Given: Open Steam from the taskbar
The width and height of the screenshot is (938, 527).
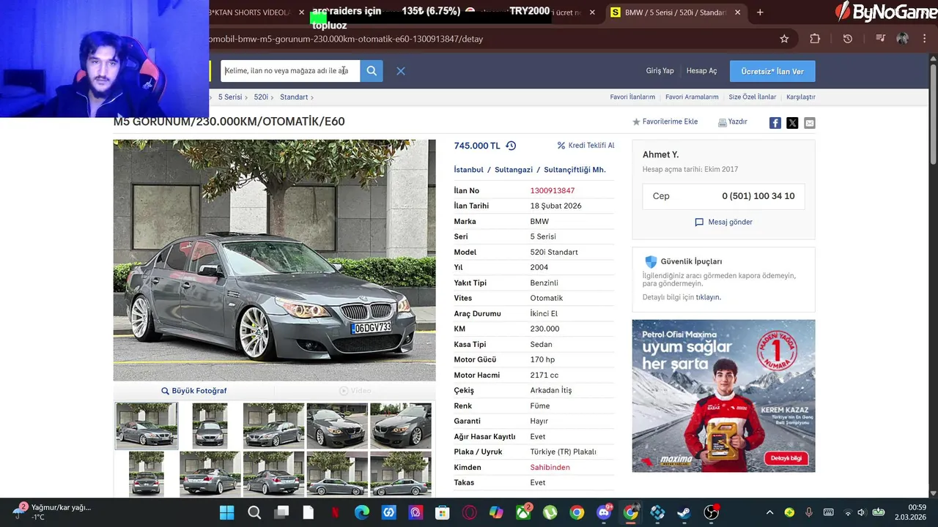Looking at the screenshot, I should coord(684,512).
